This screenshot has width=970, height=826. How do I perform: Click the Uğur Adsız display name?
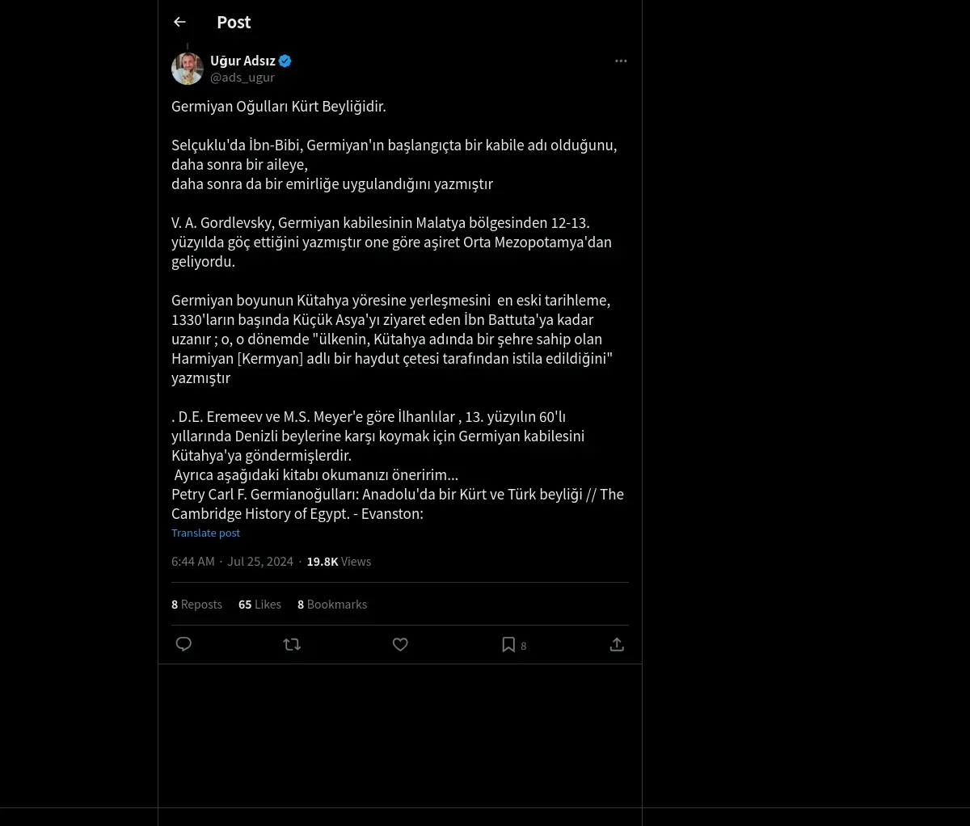(x=242, y=61)
